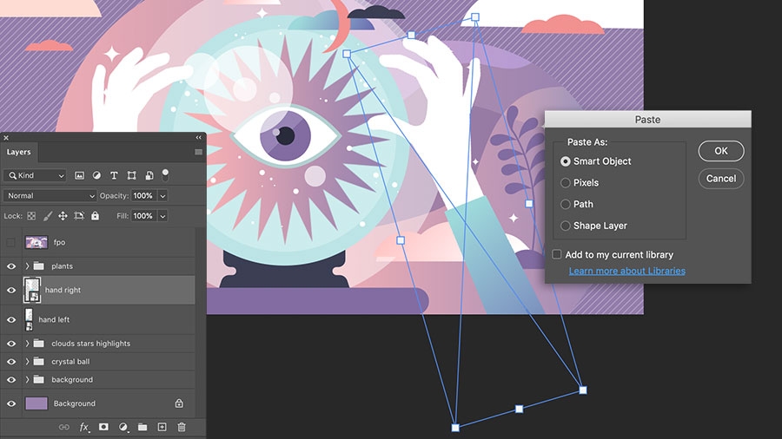Hide the hand left layer
This screenshot has height=439, width=782.
point(11,319)
